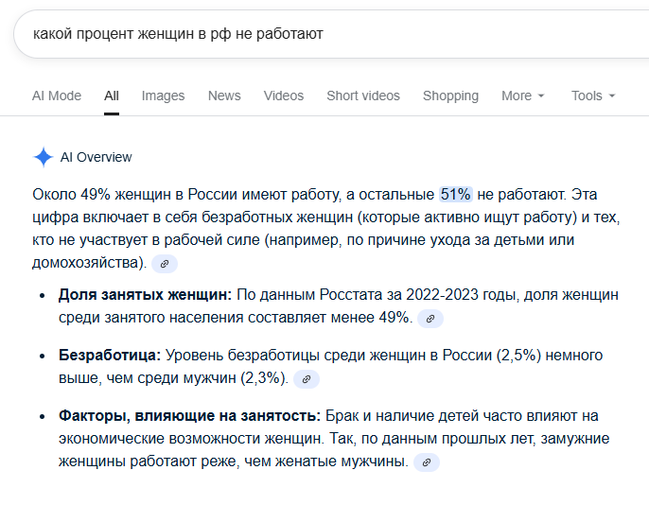Open source link for unemployment rate bullet
The image size is (649, 505).
[307, 379]
